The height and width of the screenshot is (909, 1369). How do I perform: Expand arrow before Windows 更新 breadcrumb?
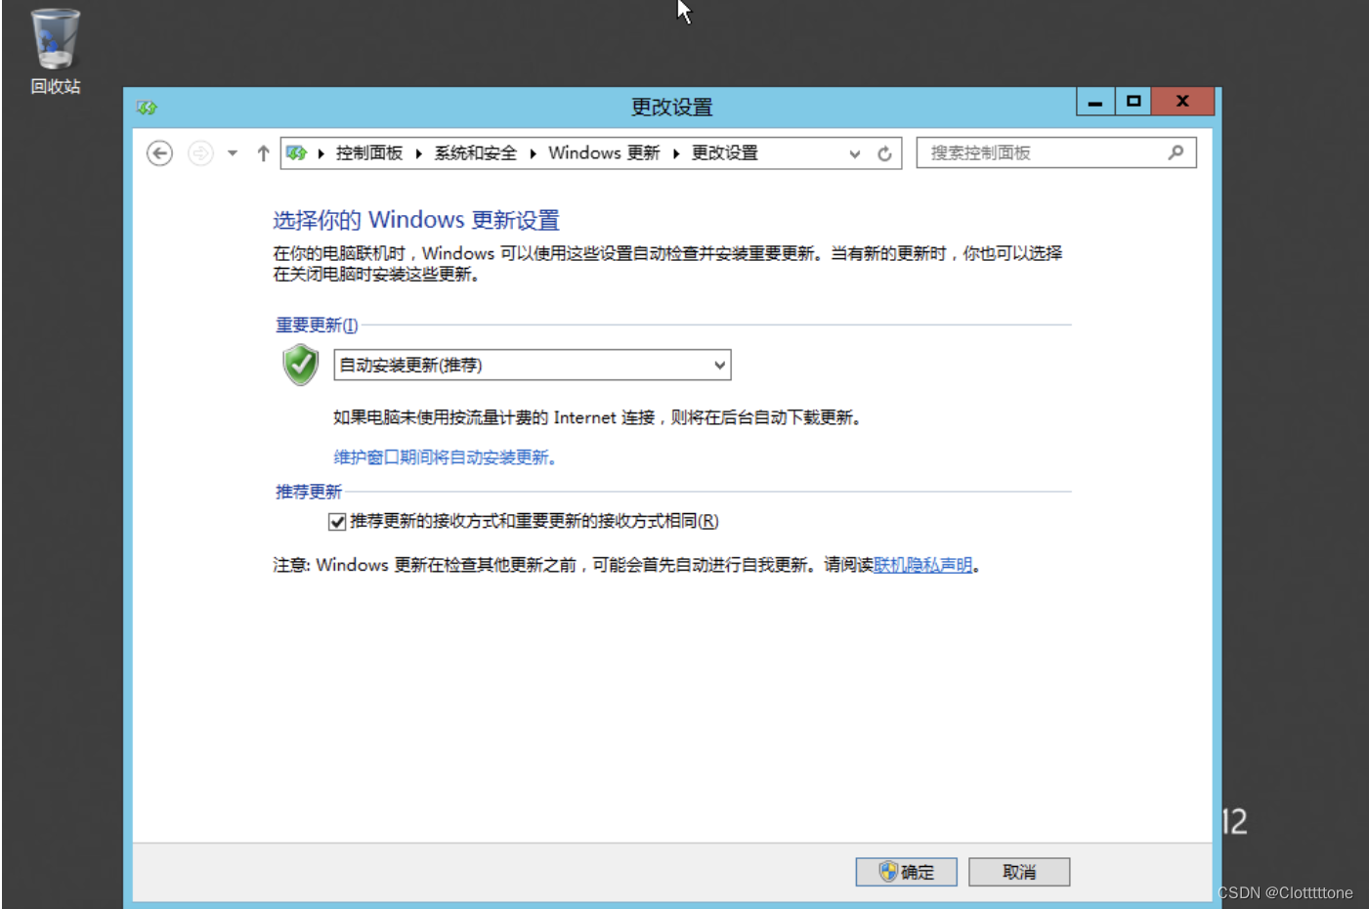(533, 153)
